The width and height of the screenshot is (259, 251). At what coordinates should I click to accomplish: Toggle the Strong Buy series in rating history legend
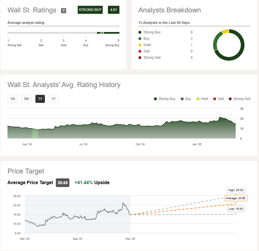(x=155, y=99)
